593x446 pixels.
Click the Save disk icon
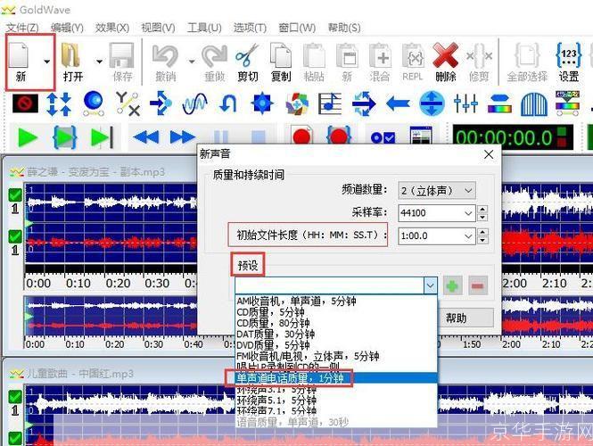coord(122,55)
